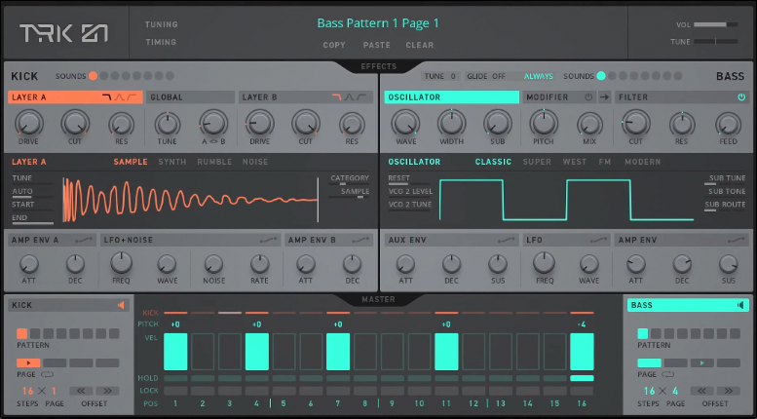
Task: Select Layer A band-pass filter shape icon
Action: click(119, 97)
